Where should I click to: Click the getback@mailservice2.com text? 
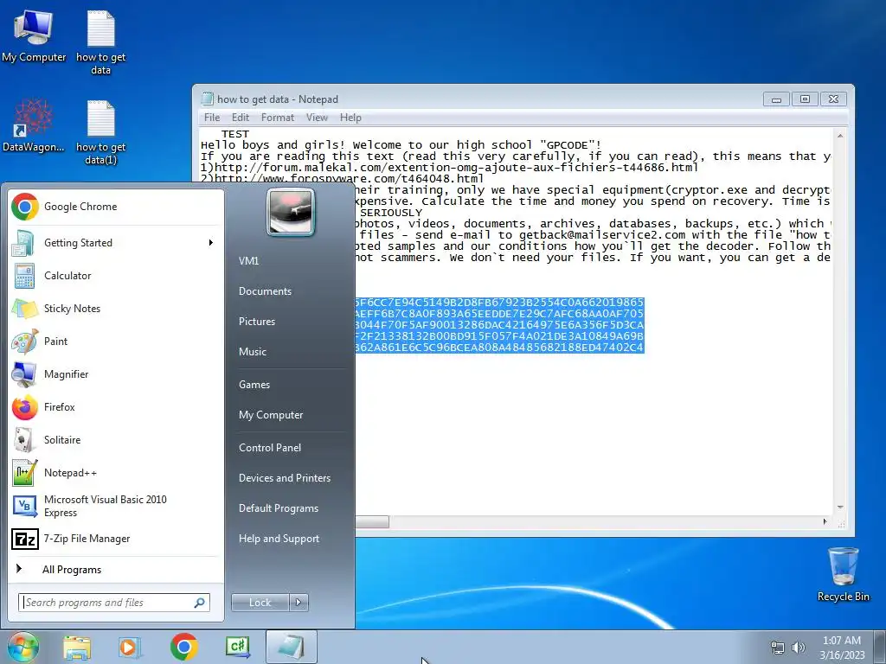[602, 235]
